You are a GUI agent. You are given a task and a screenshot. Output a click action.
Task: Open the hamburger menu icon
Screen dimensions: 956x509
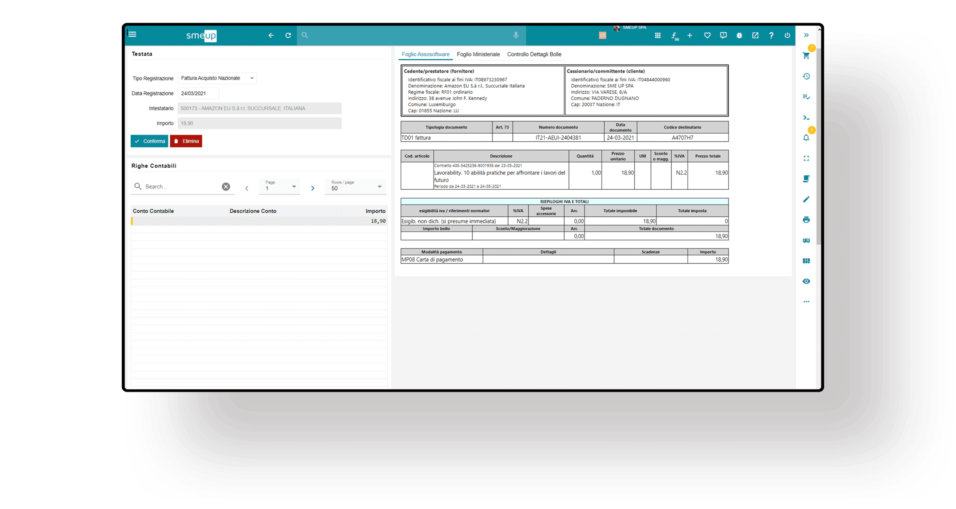(132, 34)
